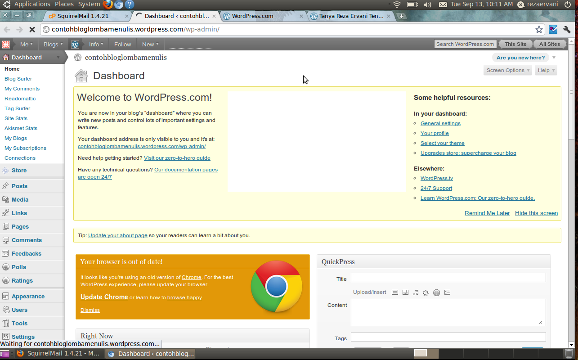Open Posts in the sidebar
The height and width of the screenshot is (360, 578).
(x=19, y=186)
